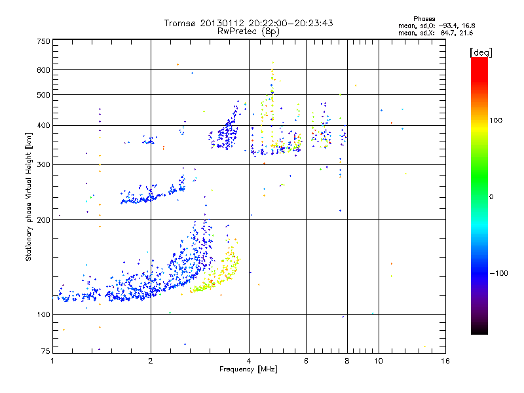Click the colorbar tick label '0'
This screenshot has width=524, height=393.
(491, 197)
